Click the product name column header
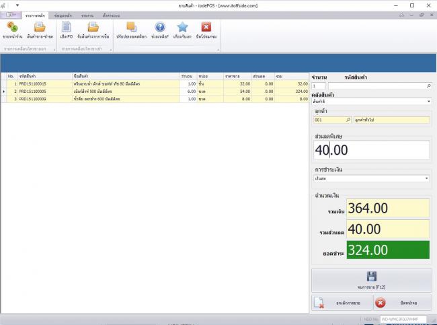The height and width of the screenshot is (325, 437). tap(126, 76)
